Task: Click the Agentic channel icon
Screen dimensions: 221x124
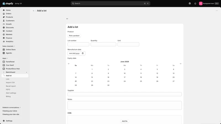Action: tap(4, 53)
